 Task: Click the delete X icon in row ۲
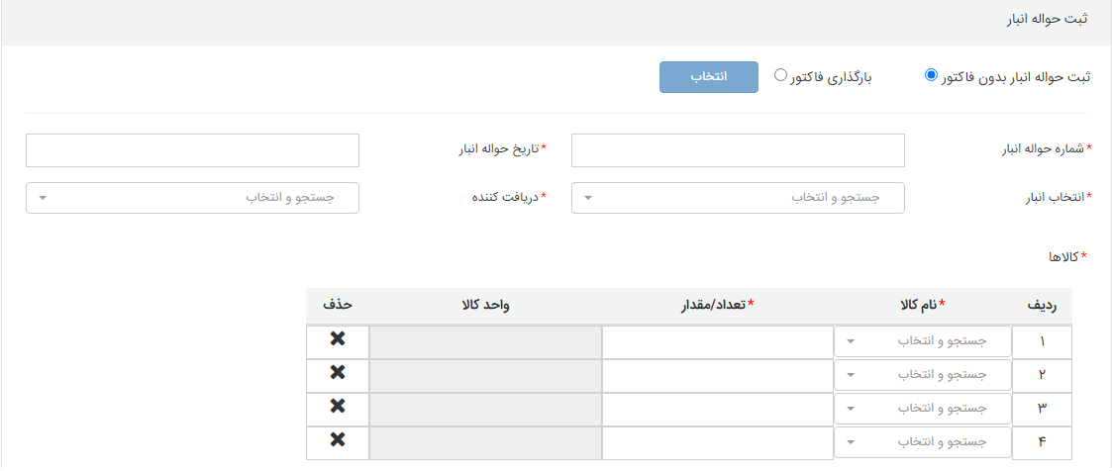(338, 373)
